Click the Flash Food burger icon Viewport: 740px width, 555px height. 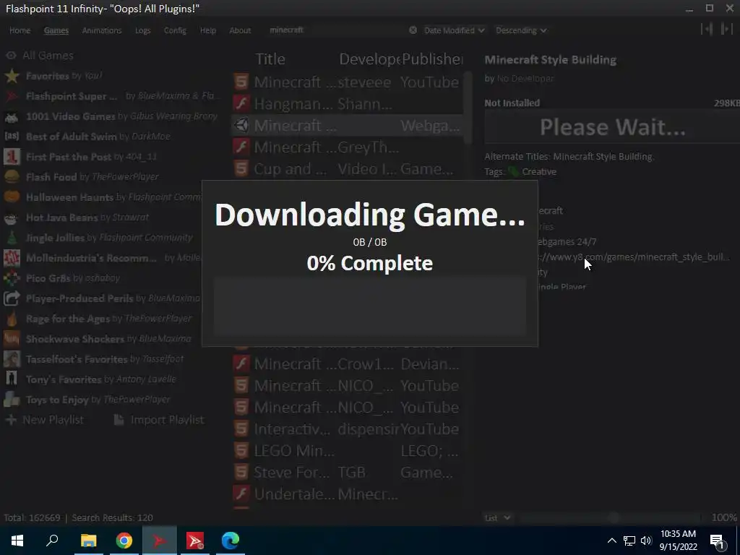12,177
